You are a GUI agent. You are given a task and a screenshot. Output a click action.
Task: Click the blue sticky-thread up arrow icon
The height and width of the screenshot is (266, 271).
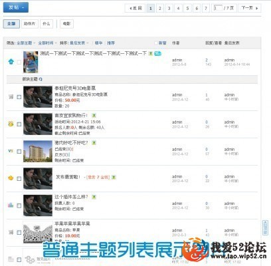(x=11, y=62)
